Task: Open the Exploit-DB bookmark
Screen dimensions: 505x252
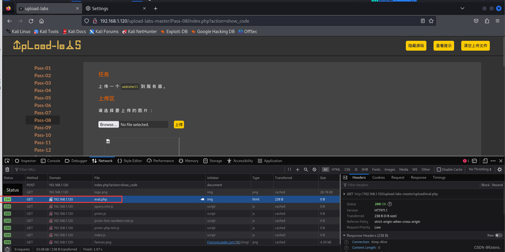Action: point(174,32)
